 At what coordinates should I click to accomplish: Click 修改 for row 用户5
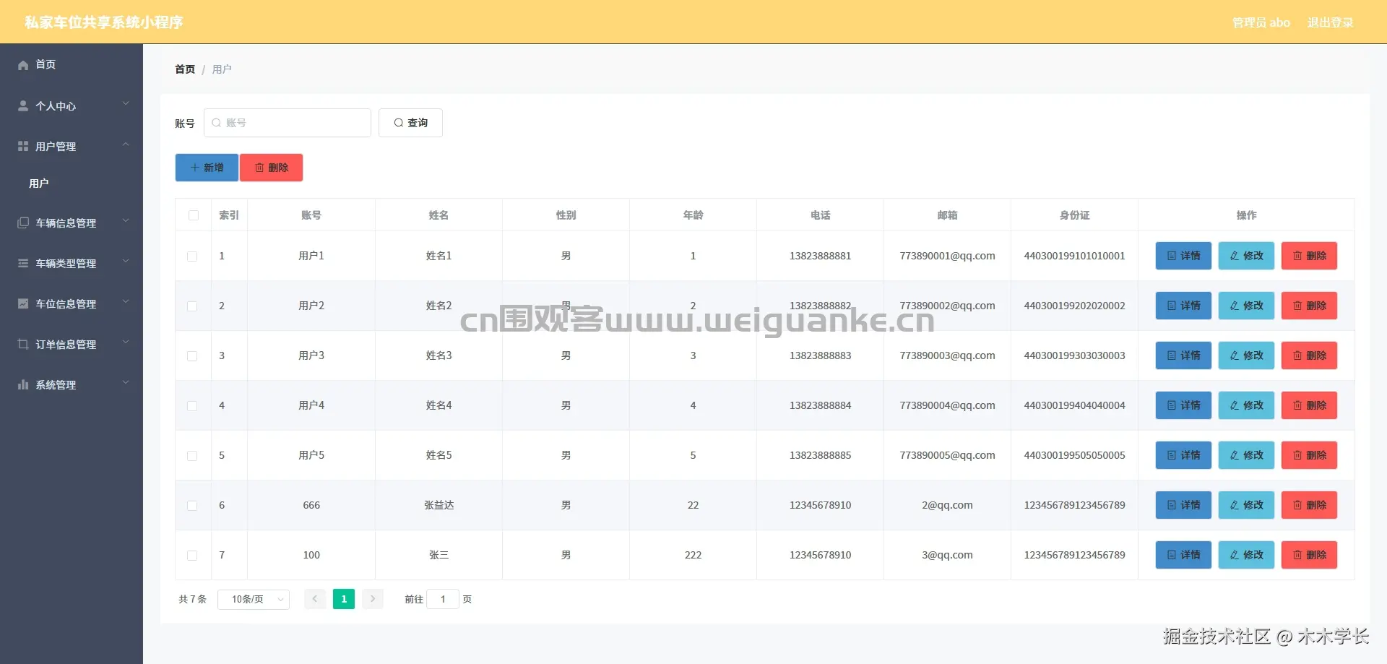tap(1246, 455)
